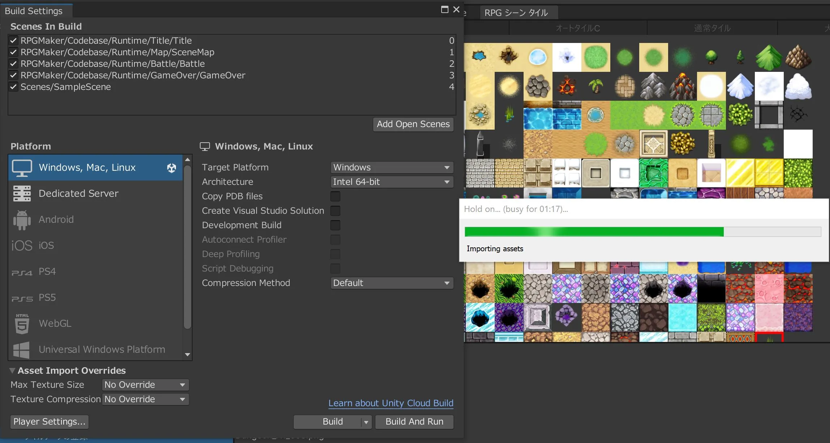Open the Learn about Unity Cloud Build link

pyautogui.click(x=391, y=403)
